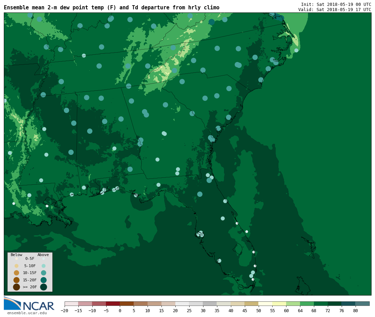Click the Below 15-20F legend dot
Viewport: 375px width, 317px height.
(17, 280)
